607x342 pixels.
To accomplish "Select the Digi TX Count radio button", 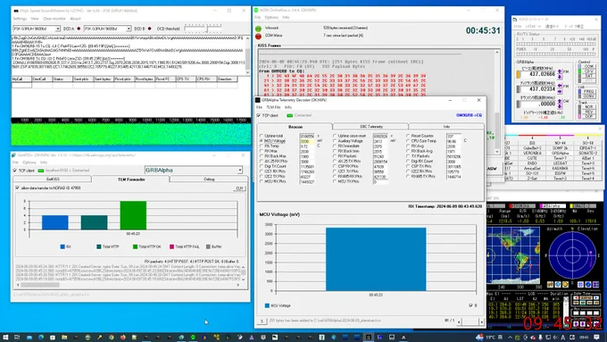I will pyautogui.click(x=262, y=167).
